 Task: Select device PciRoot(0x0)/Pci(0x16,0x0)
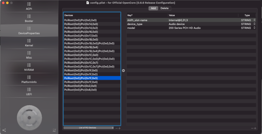92,32
